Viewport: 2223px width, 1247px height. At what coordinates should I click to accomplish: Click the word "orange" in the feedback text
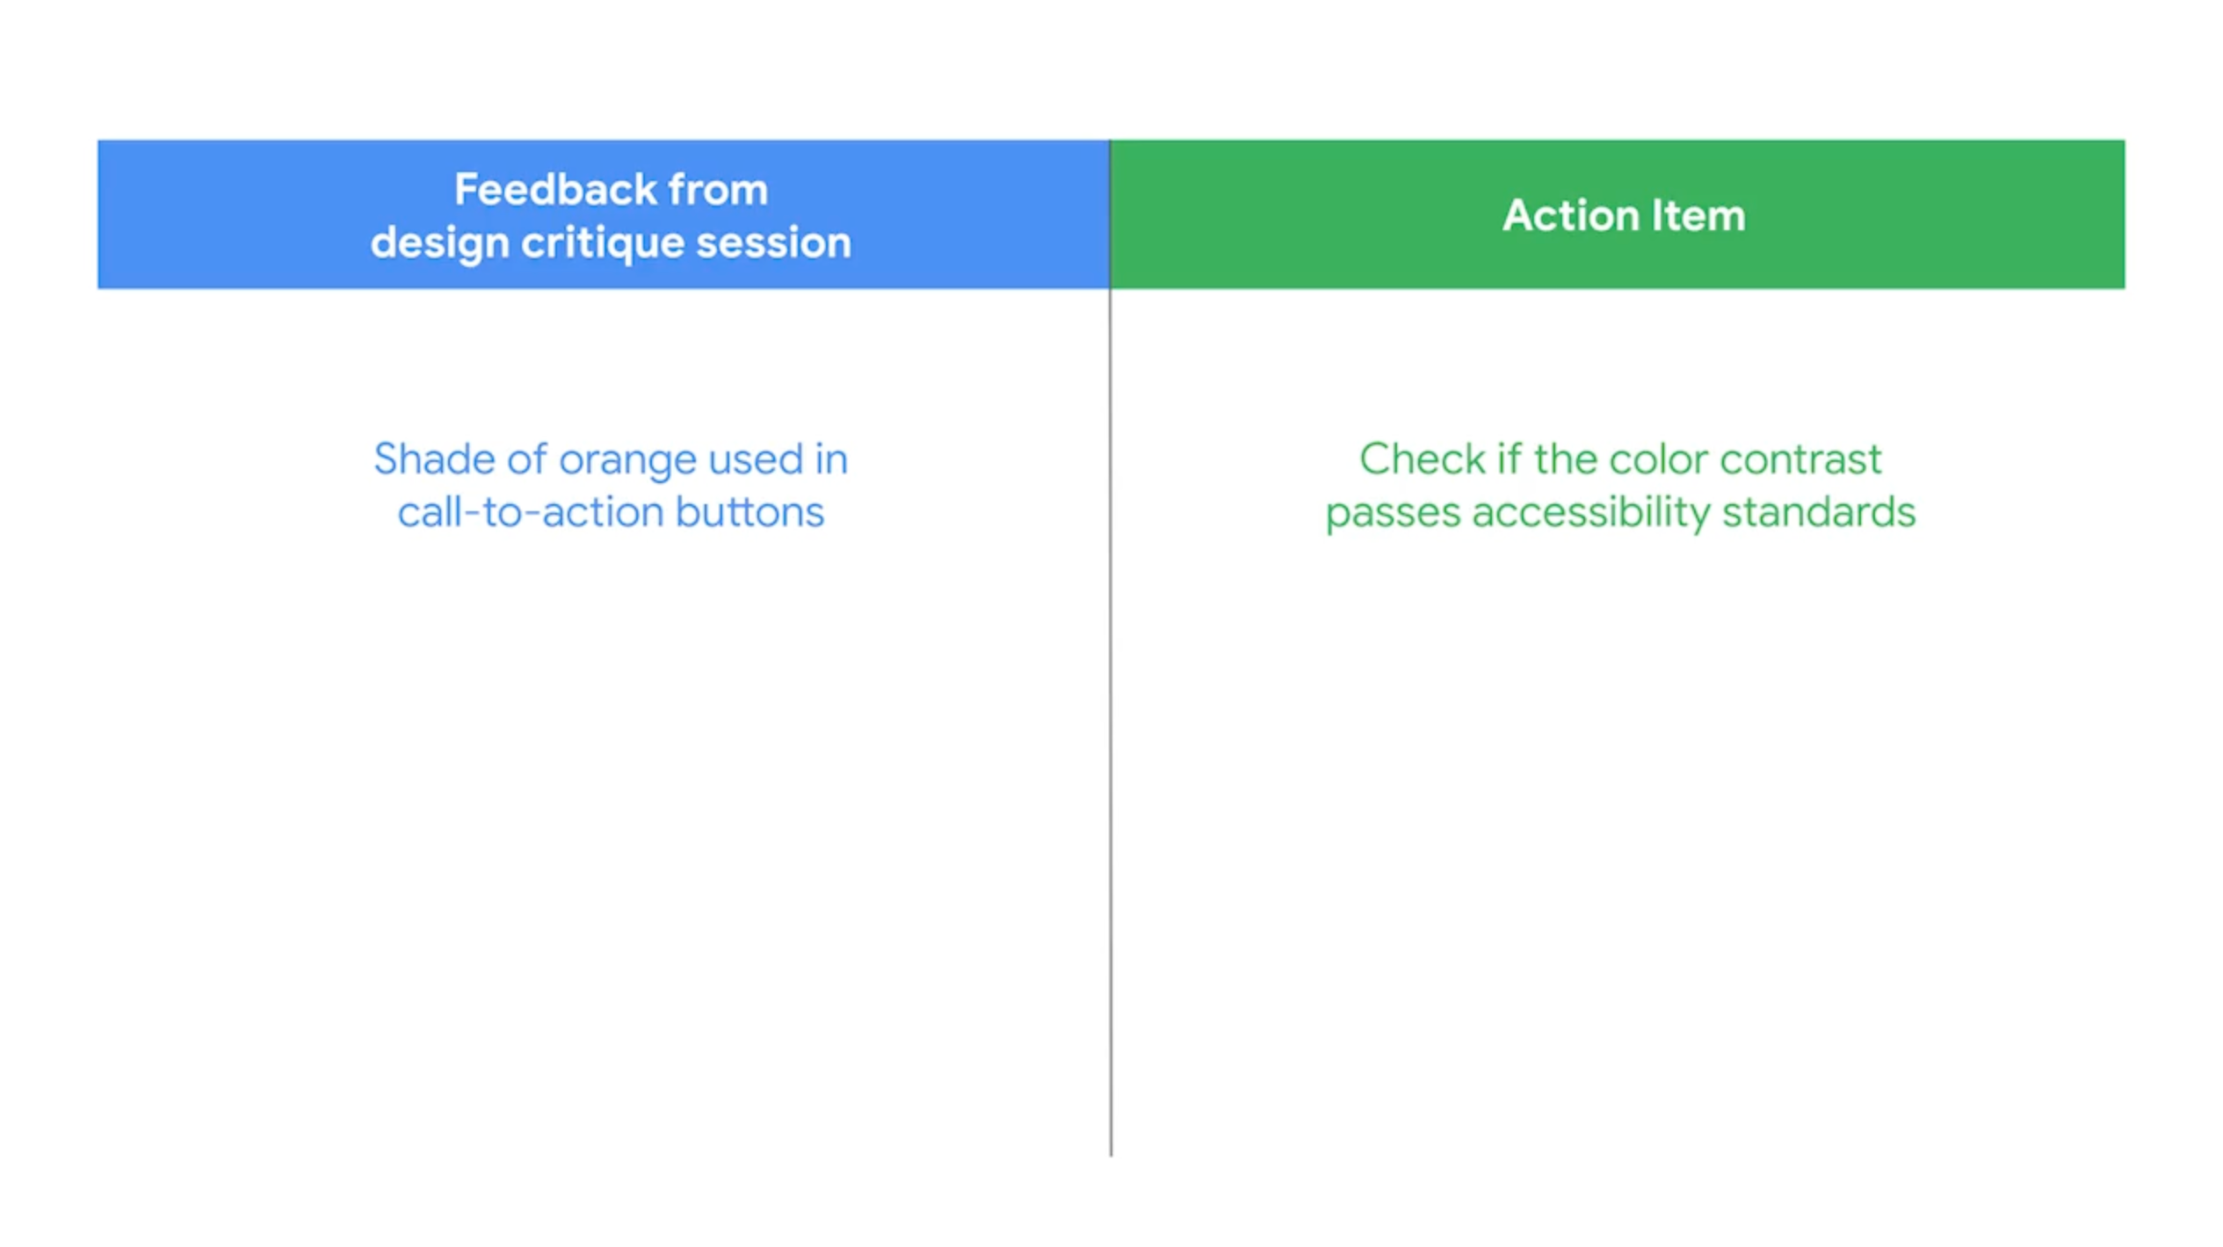click(x=627, y=460)
